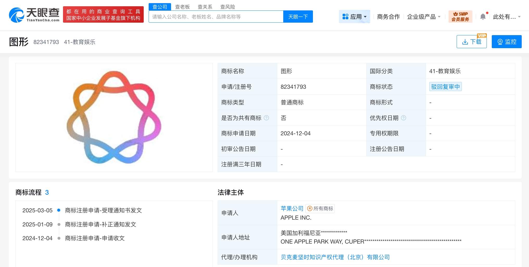This screenshot has width=529, height=267.
Task: Click 商标注册申请-受理通知书发文 entry
Action: coord(103,210)
